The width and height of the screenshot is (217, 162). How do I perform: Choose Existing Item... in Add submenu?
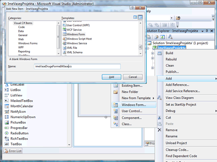(132, 85)
